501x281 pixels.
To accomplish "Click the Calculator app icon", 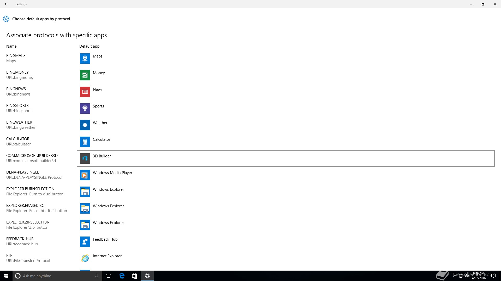I will tap(85, 142).
